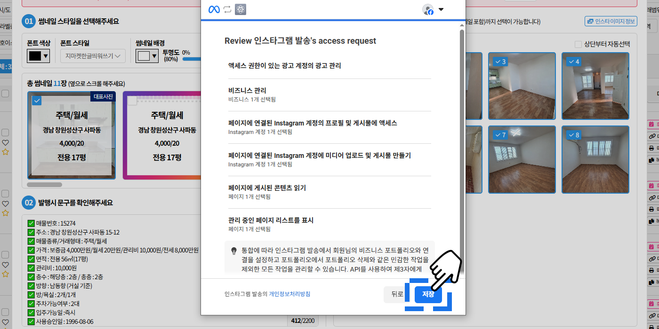Toggle the 주차가능여부 checkbox
The image size is (659, 329).
[32, 304]
